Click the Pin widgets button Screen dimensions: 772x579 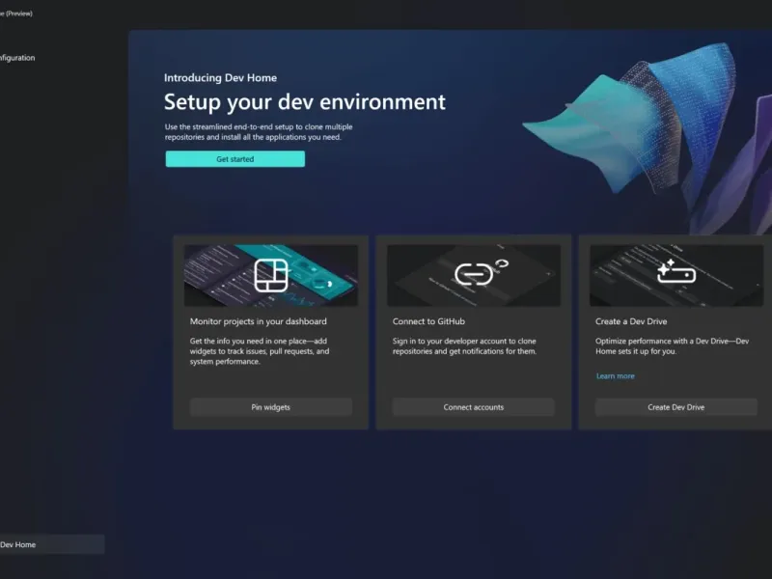coord(271,407)
